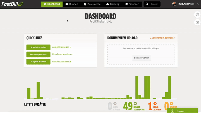The width and height of the screenshot is (201, 113).
Task: Focus the Suchen search field
Action: pyautogui.click(x=155, y=4)
